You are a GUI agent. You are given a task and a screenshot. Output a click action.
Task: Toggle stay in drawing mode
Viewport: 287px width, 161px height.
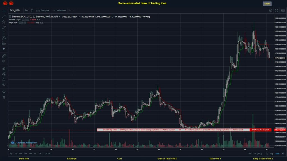point(4,74)
